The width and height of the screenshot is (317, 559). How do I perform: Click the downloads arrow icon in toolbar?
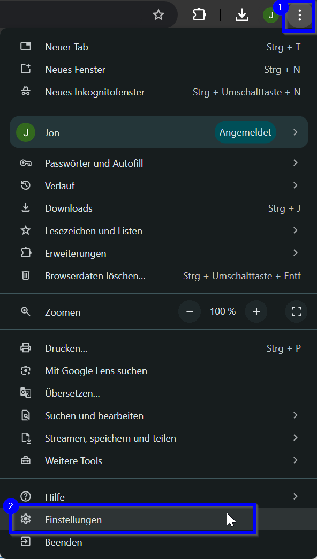[x=242, y=14]
